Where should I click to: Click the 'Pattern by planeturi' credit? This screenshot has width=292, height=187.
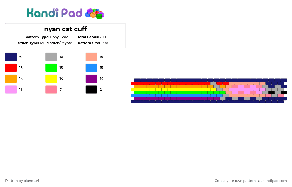pos(22,181)
